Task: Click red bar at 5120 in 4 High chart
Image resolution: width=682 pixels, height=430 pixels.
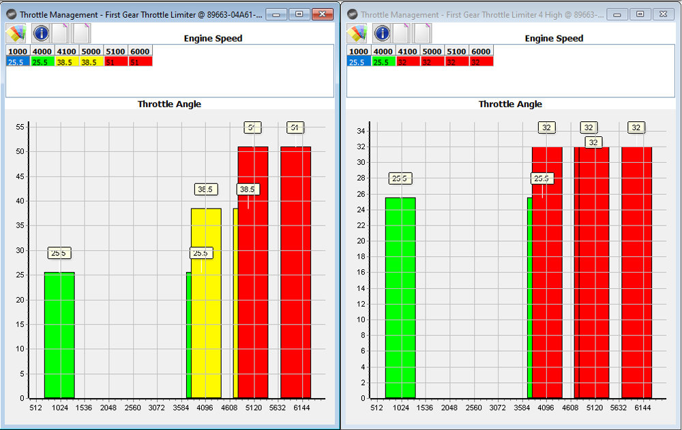Action: [x=594, y=273]
